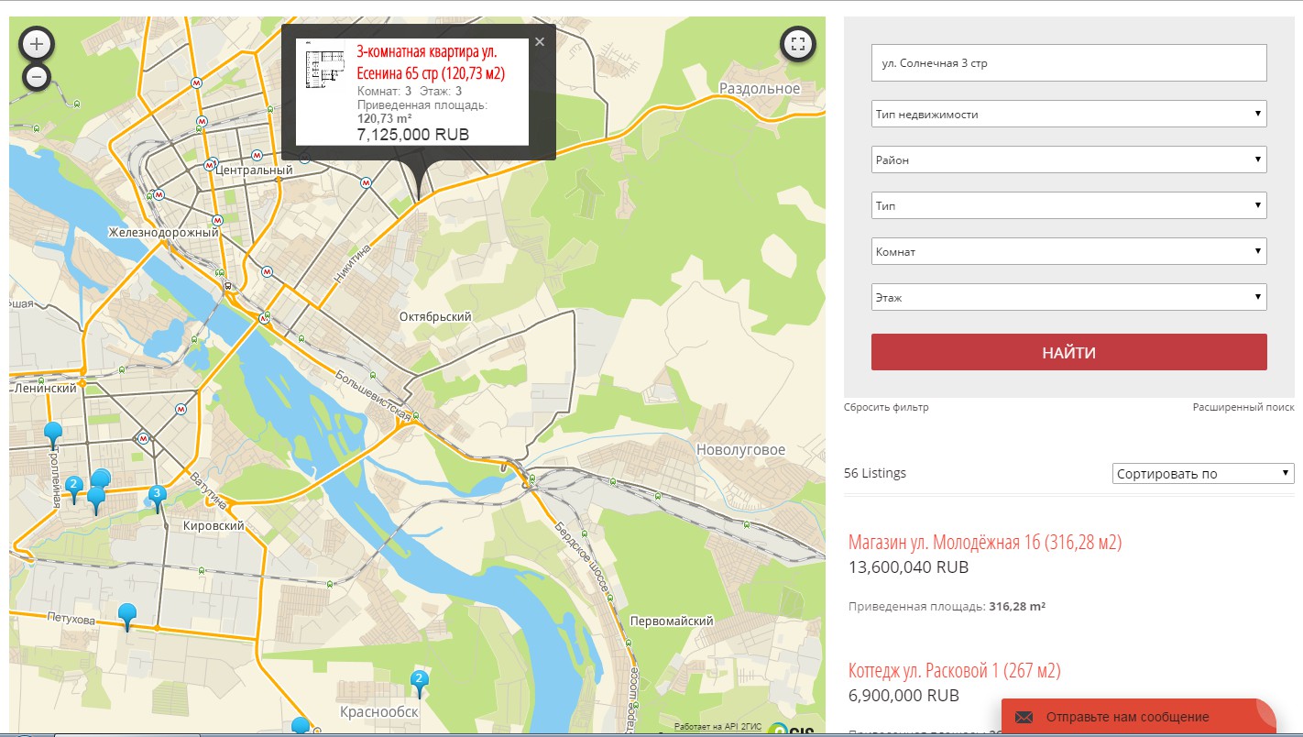1303x737 pixels.
Task: Click the Железнодорожный district label on the map
Action: (x=163, y=233)
